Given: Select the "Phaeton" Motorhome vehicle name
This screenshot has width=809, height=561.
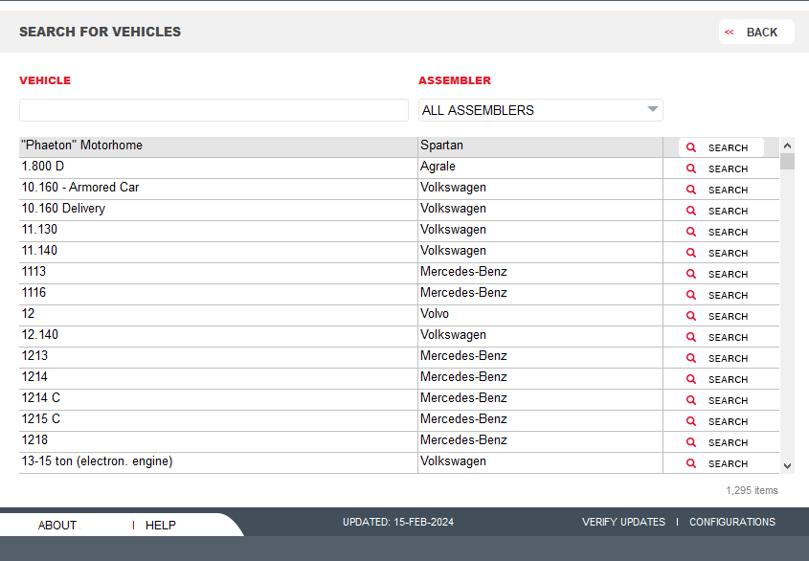Looking at the screenshot, I should (81, 146).
